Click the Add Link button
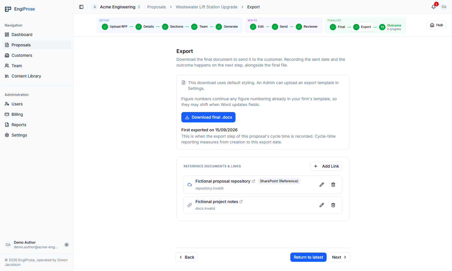 [326, 166]
